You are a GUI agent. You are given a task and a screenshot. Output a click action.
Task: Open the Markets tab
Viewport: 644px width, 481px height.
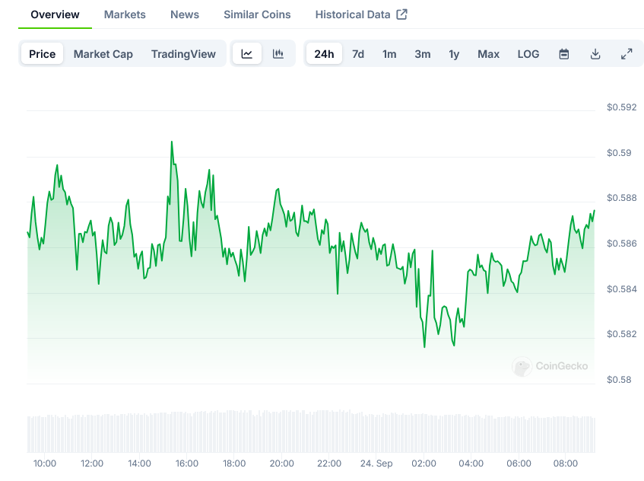pos(125,14)
